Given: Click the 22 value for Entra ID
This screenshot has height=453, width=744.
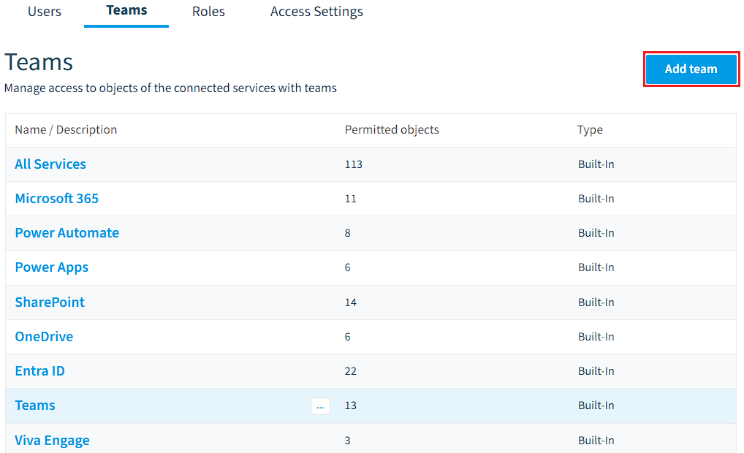Looking at the screenshot, I should pos(351,371).
